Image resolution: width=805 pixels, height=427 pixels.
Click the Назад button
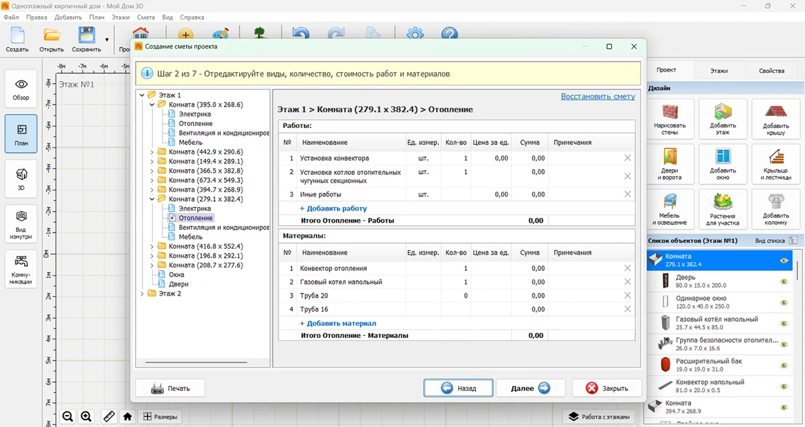[x=459, y=388]
